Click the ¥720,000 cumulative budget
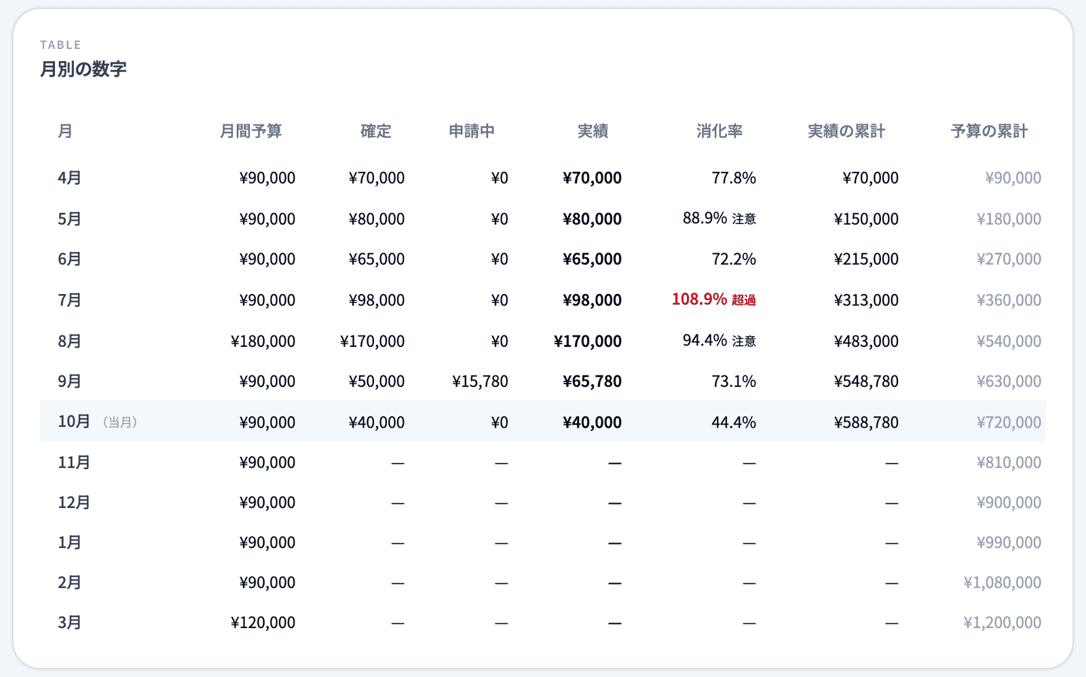This screenshot has height=677, width=1086. (x=1009, y=422)
